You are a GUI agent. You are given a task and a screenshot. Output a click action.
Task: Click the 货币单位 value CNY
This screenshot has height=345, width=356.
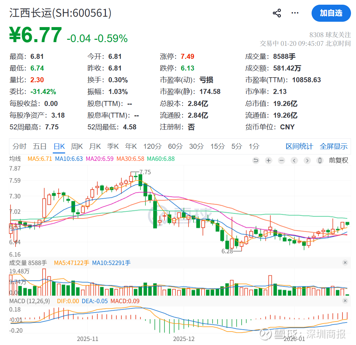point(287,127)
